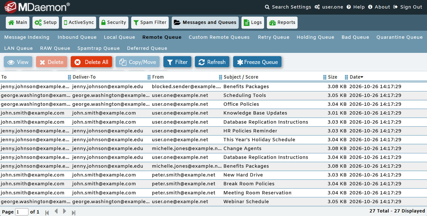Select the 'Webinar Schedule' message row
The width and height of the screenshot is (427, 216).
point(213,201)
